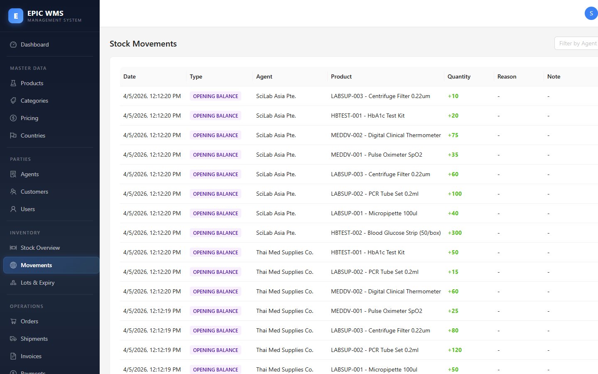
Task: Click the Pricing dollar icon
Action: pyautogui.click(x=13, y=118)
